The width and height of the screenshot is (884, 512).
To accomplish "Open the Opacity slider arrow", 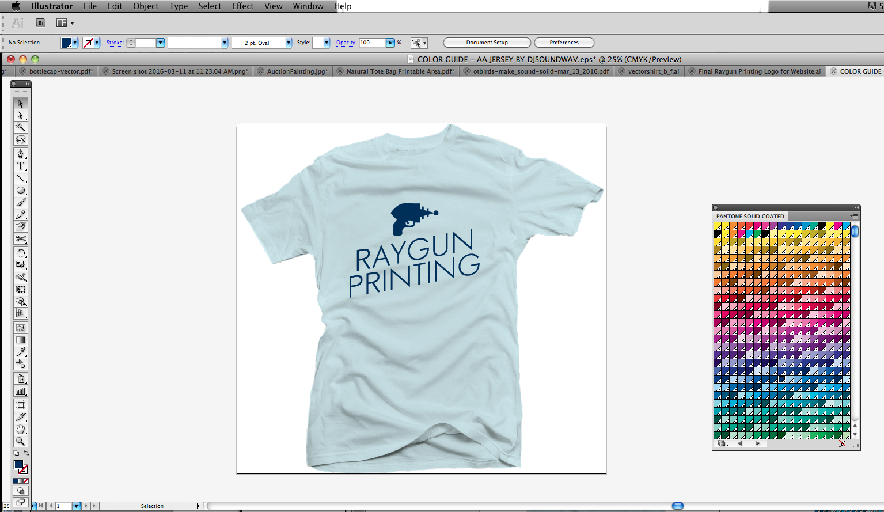I will 390,43.
